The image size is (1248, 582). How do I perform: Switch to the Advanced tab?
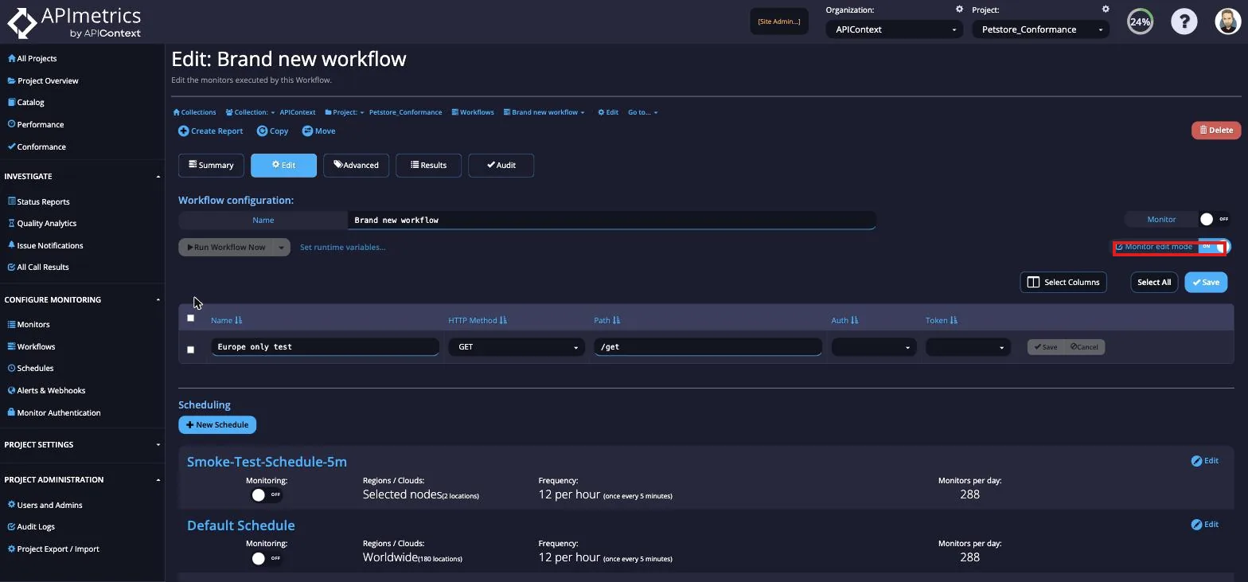coord(356,165)
